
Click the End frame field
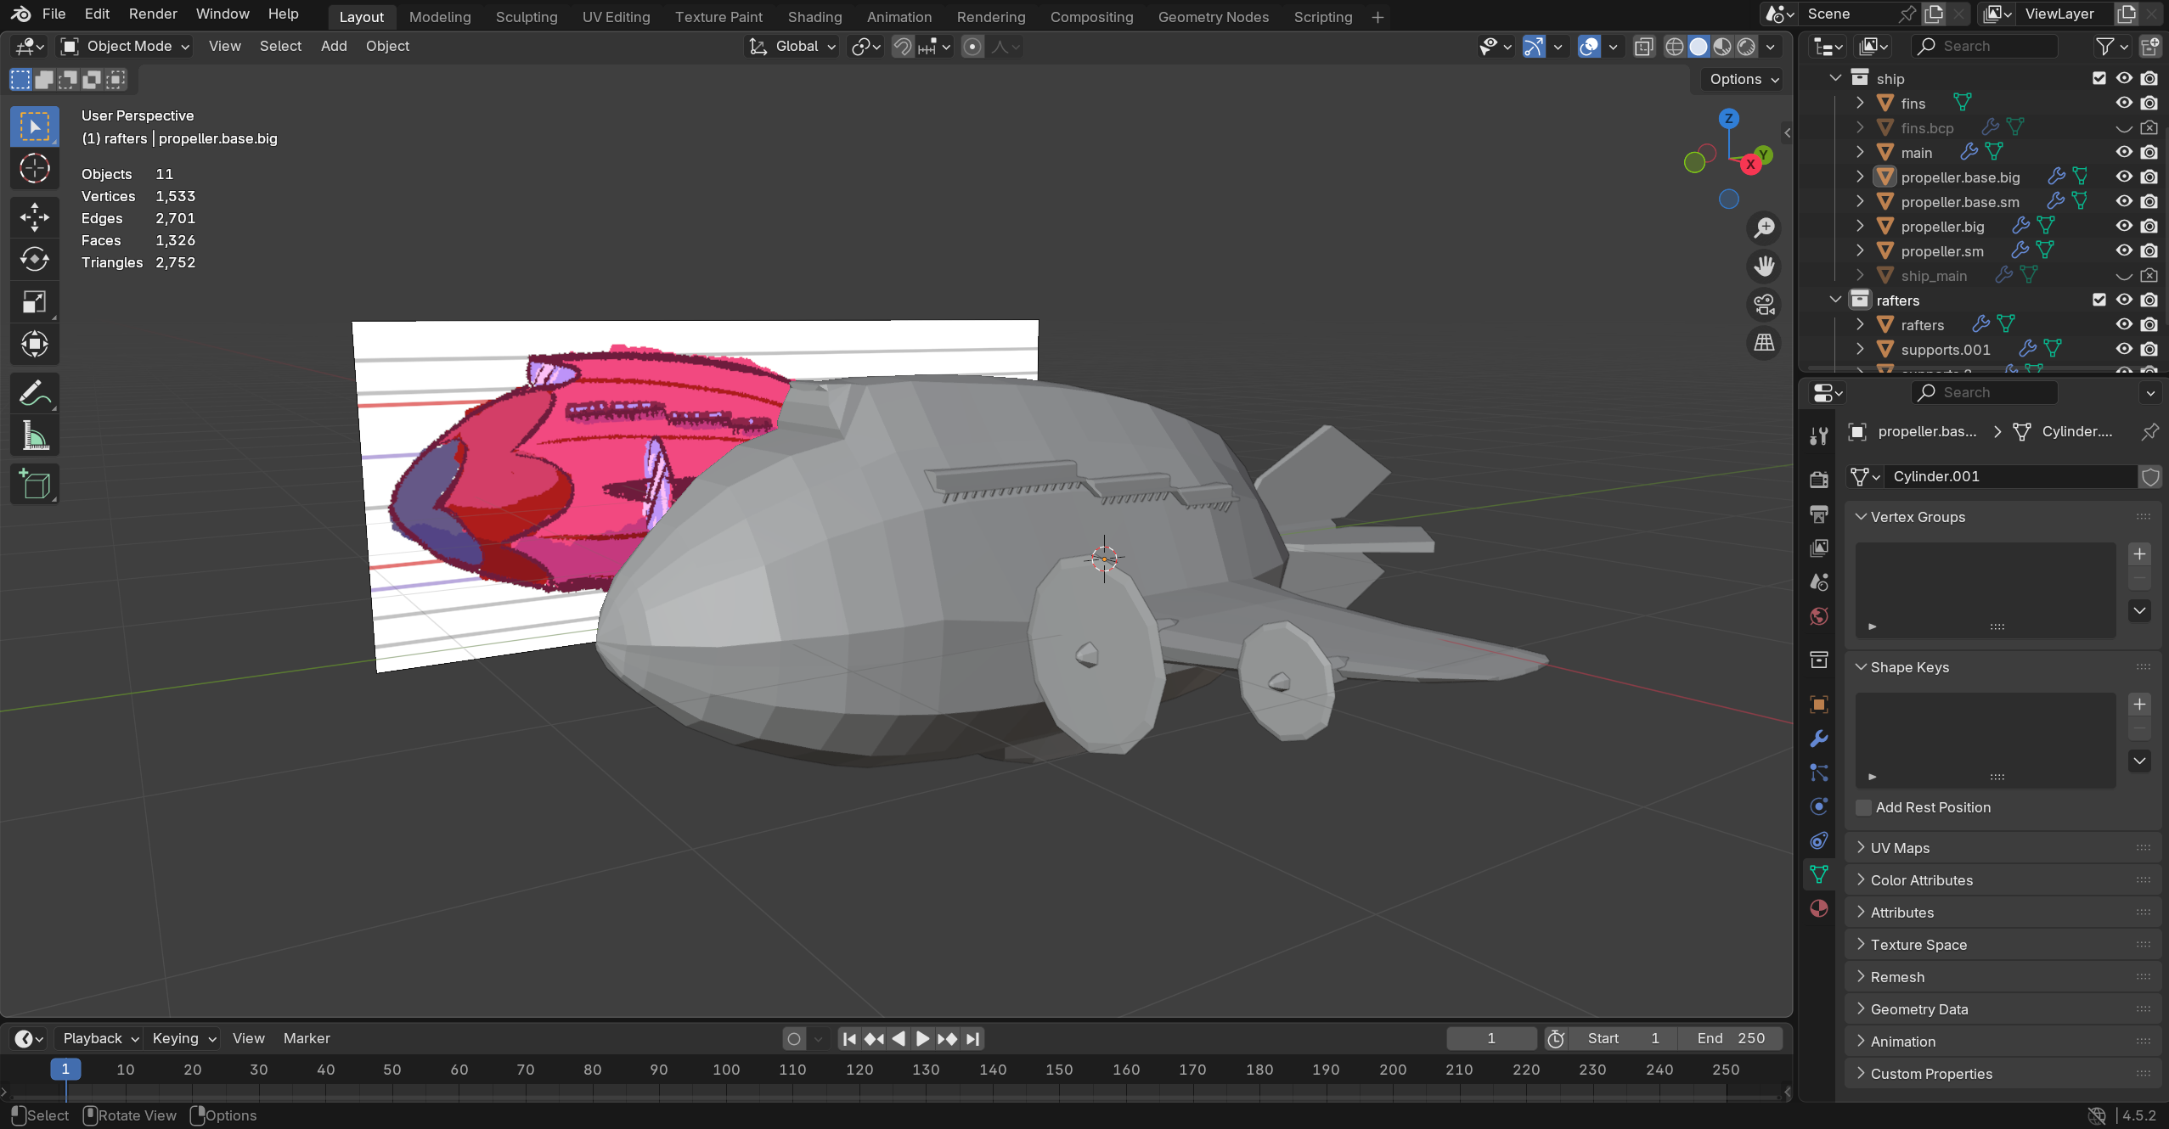point(1731,1038)
